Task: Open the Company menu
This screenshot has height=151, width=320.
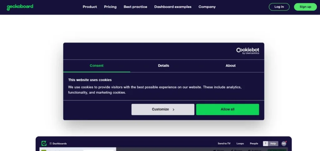Action: point(207,7)
